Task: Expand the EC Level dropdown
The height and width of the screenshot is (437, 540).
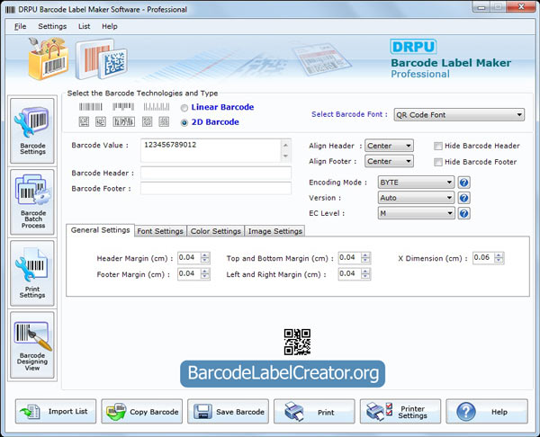Action: (416, 213)
